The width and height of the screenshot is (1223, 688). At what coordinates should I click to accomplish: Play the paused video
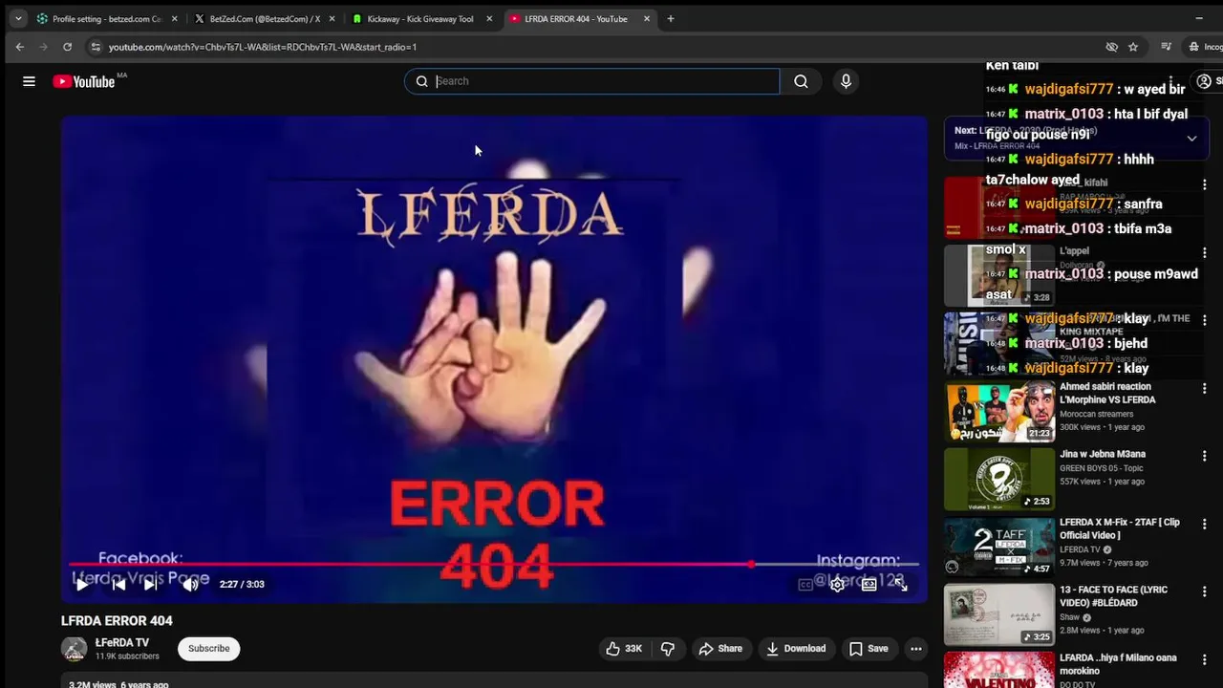(x=81, y=584)
